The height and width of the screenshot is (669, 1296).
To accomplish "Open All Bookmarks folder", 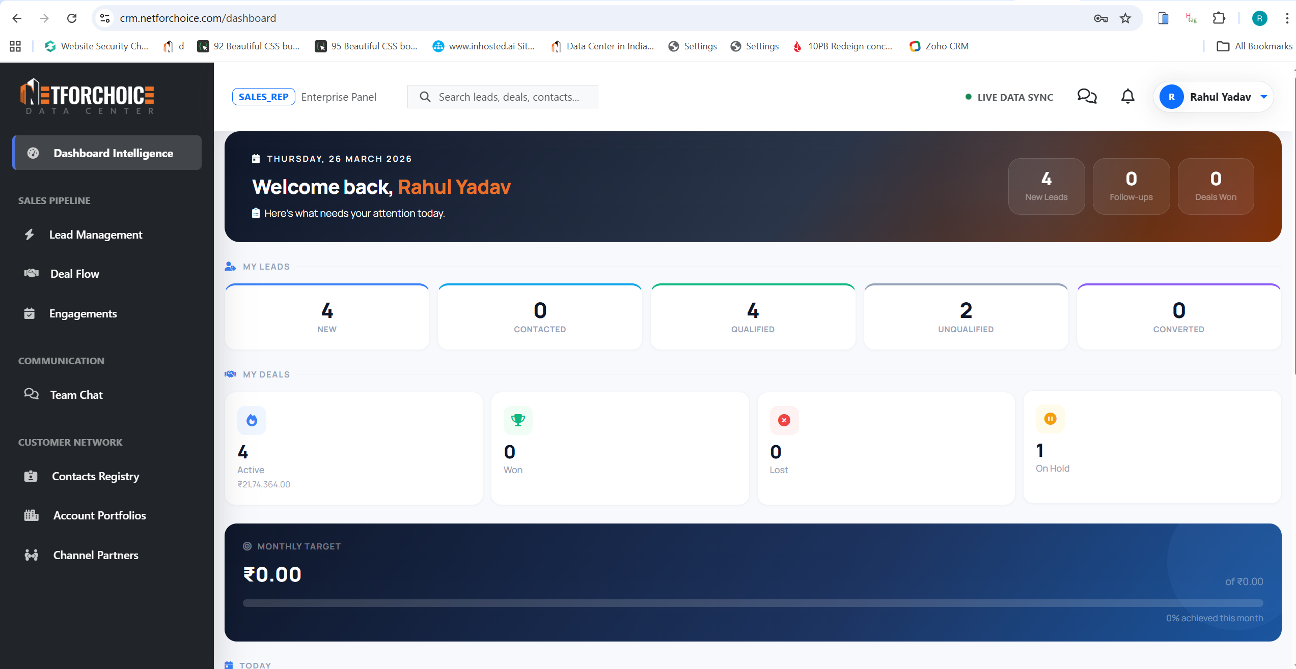I will [1255, 46].
